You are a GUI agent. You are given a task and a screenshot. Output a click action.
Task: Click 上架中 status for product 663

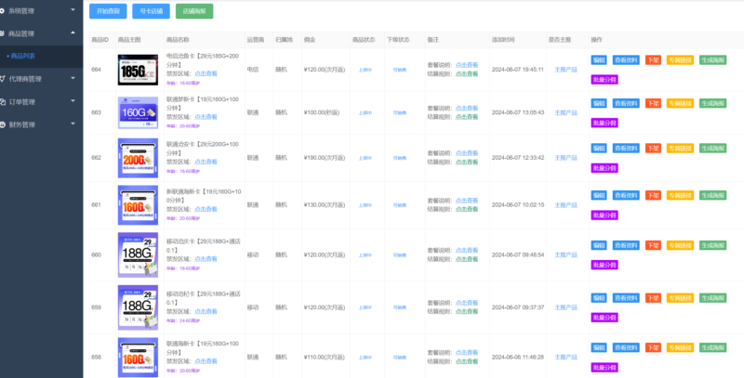pyautogui.click(x=365, y=112)
